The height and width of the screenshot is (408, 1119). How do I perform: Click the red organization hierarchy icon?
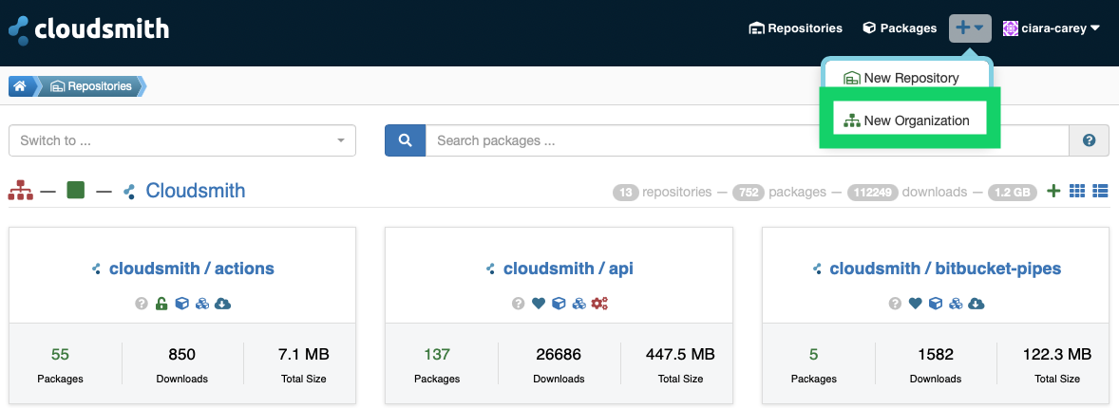(20, 191)
